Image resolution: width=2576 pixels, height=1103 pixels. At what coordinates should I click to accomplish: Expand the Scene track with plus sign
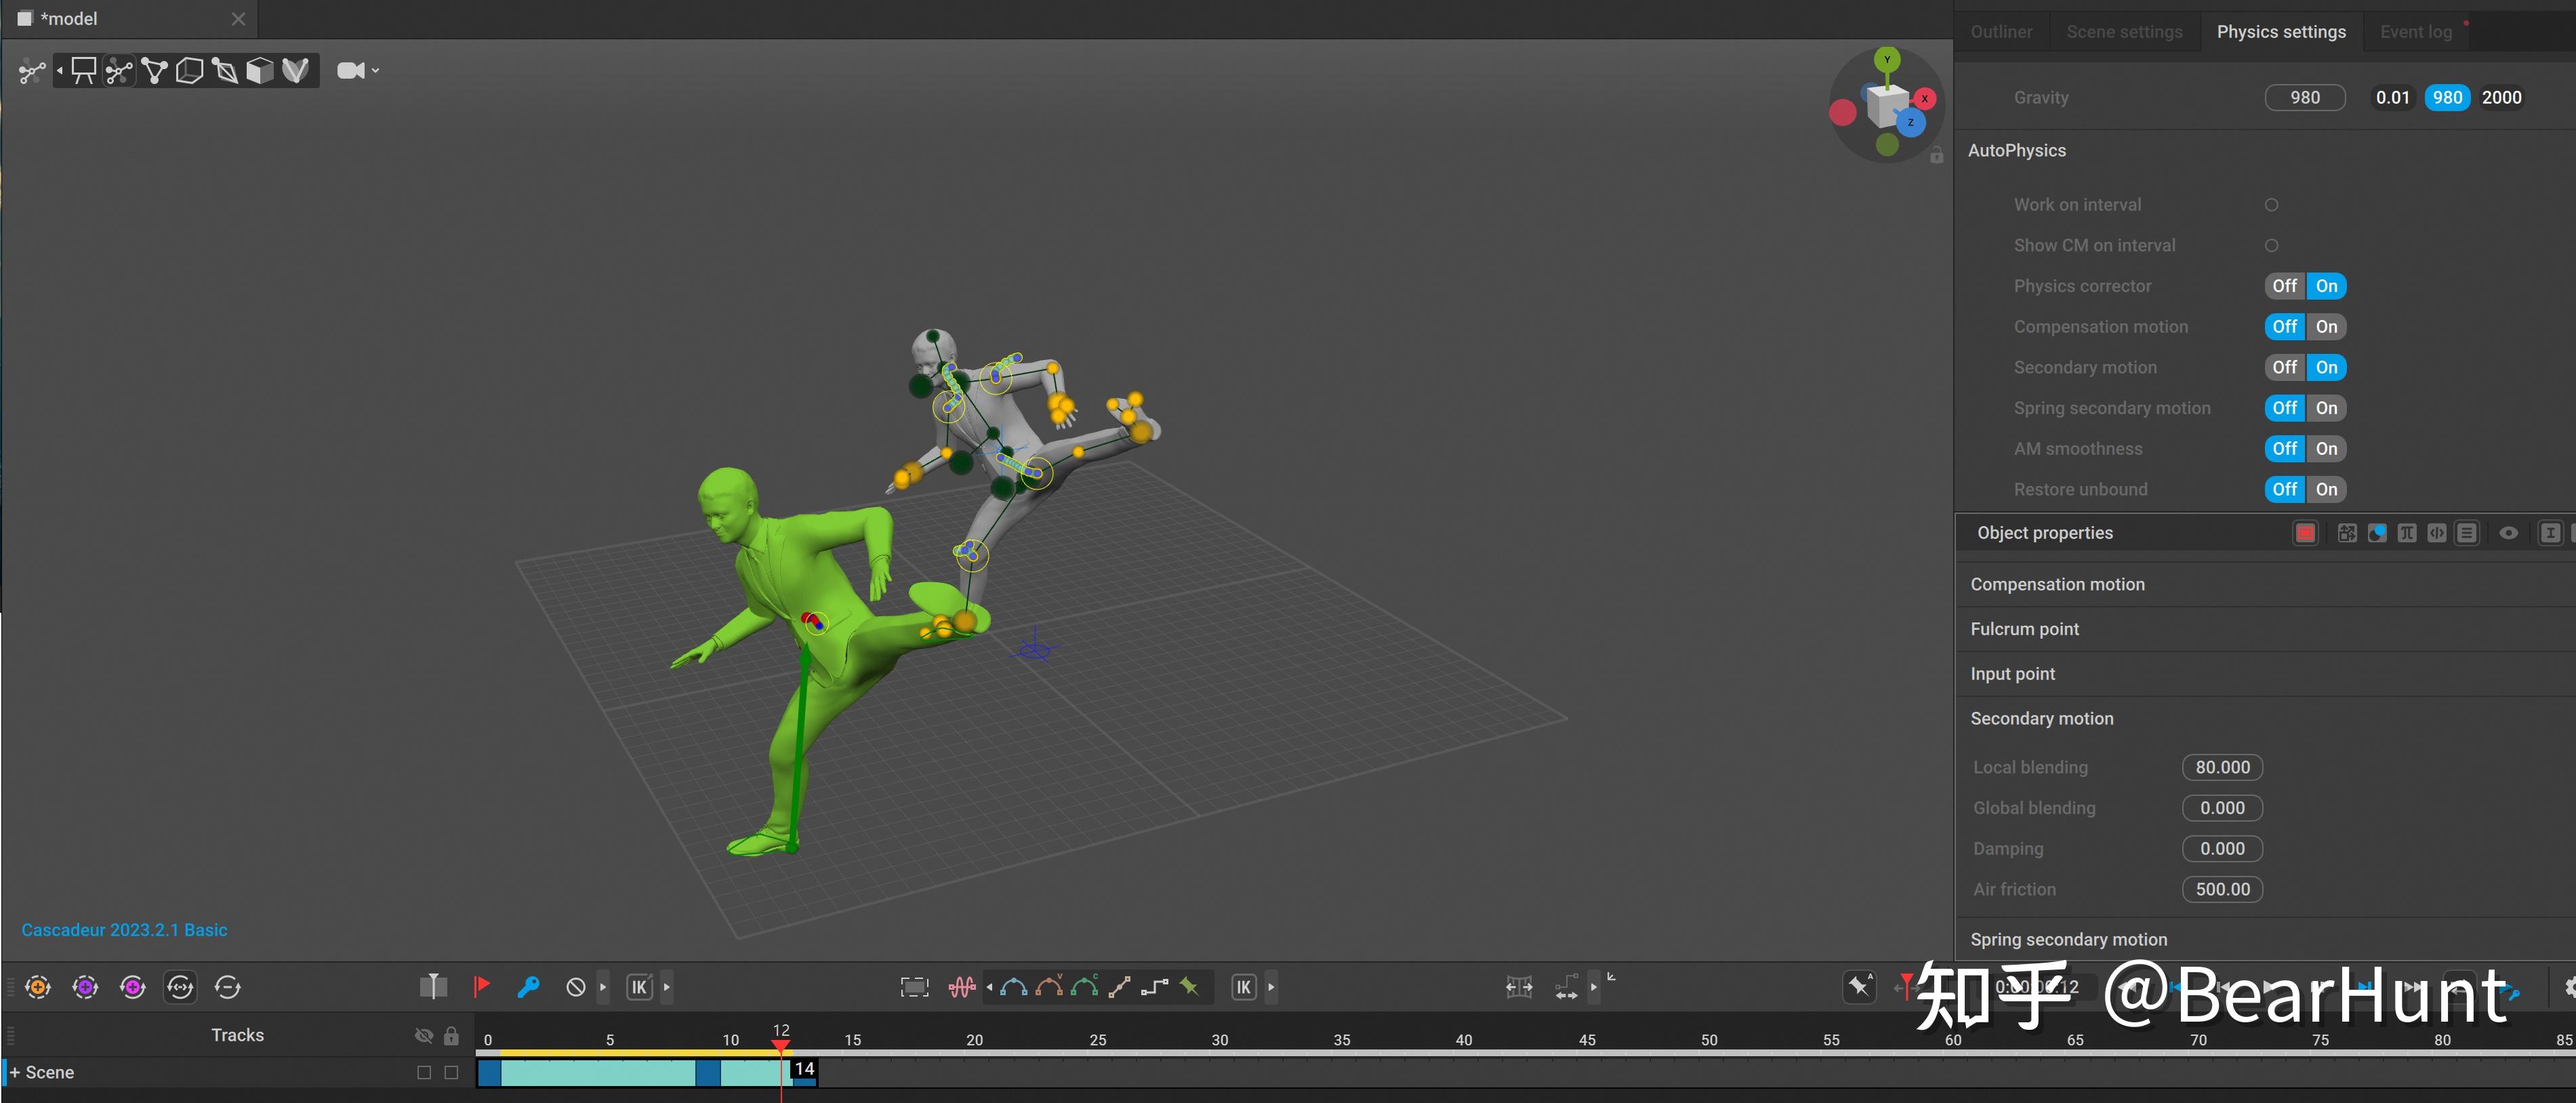pos(15,1072)
